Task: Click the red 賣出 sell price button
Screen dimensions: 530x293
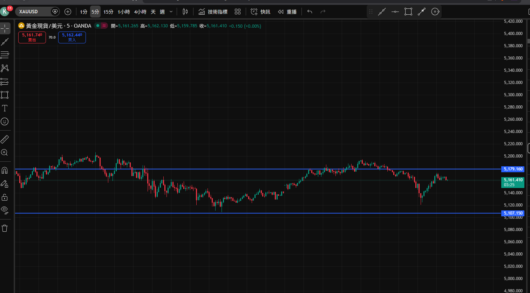Action: tap(32, 37)
